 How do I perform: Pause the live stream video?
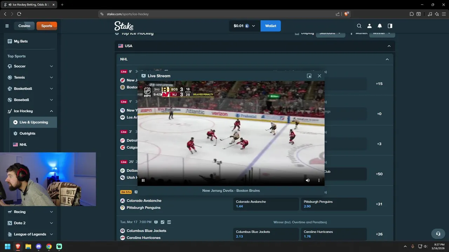143,180
